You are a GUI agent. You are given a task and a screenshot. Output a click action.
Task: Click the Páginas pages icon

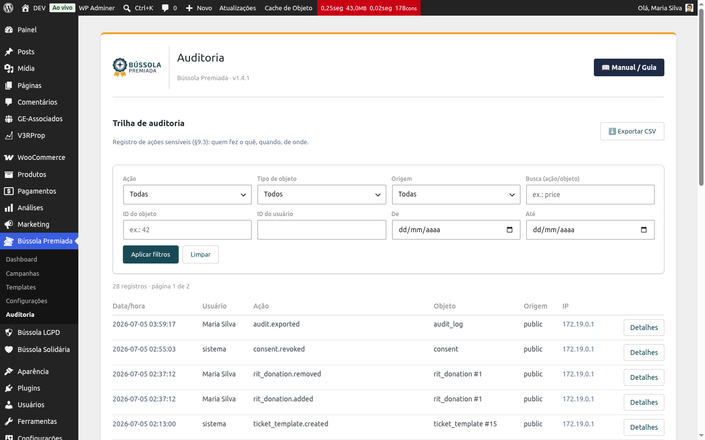9,86
